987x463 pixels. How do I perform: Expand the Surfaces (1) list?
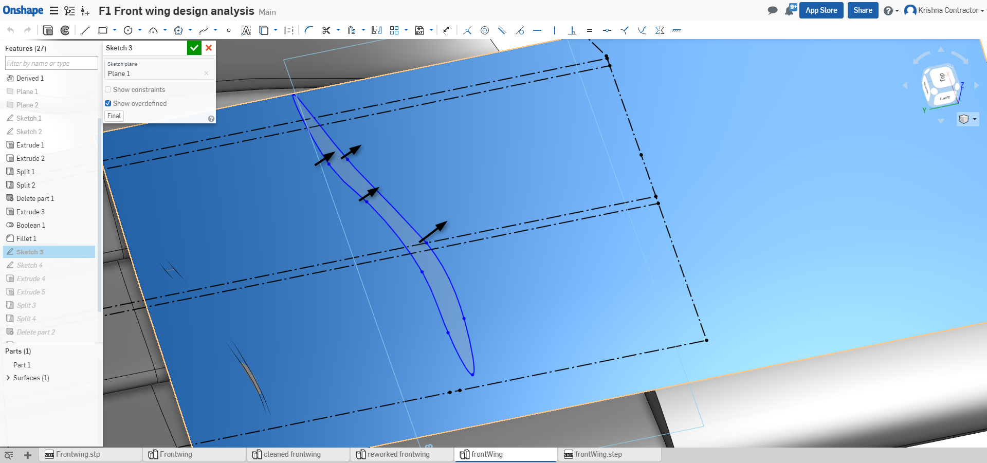[x=8, y=378]
